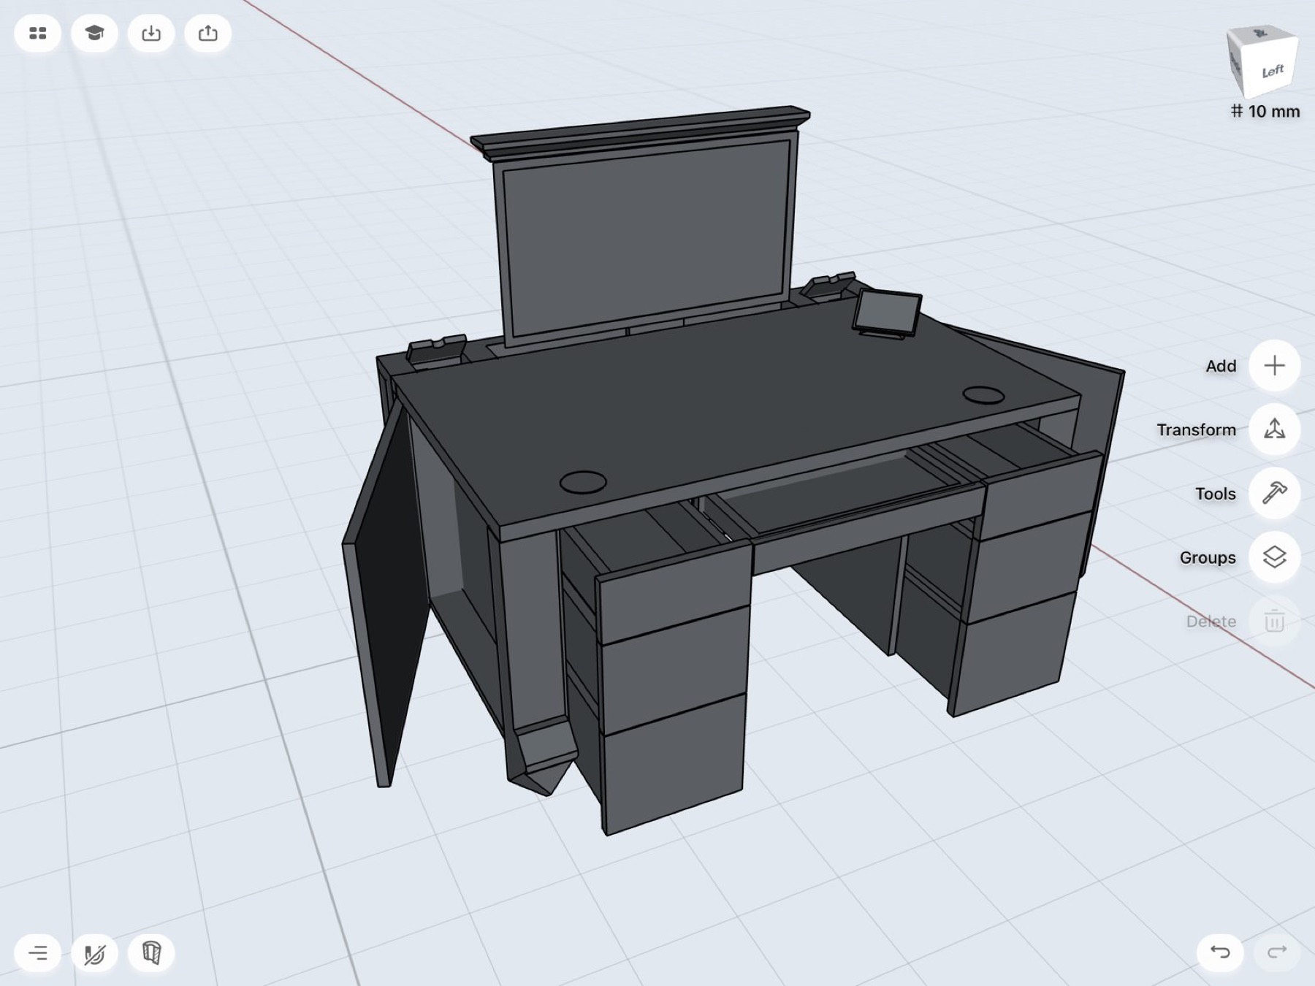
Task: Open the items list panel icon
Action: click(x=38, y=953)
